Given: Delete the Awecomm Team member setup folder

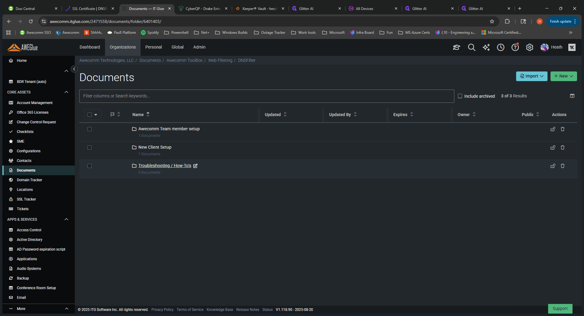Looking at the screenshot, I should tap(563, 129).
